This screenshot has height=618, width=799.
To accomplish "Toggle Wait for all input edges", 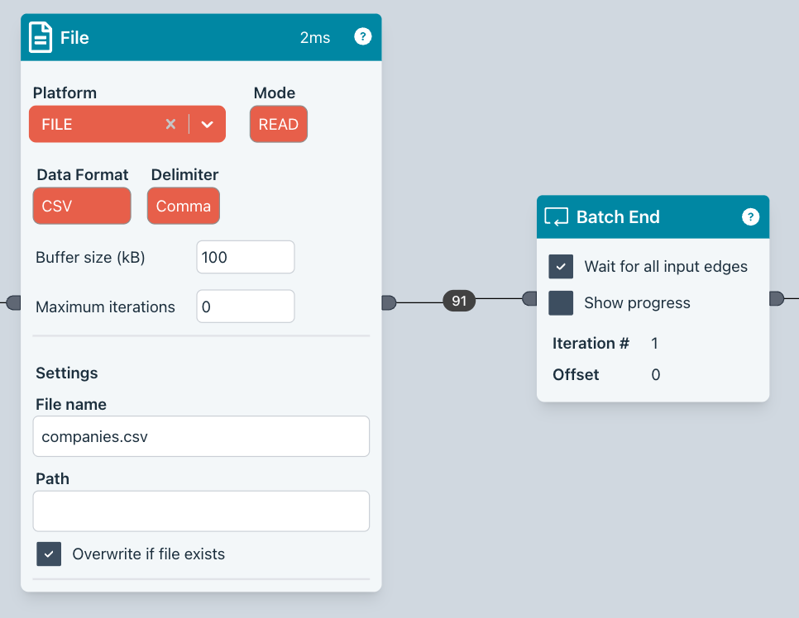I will coord(561,267).
